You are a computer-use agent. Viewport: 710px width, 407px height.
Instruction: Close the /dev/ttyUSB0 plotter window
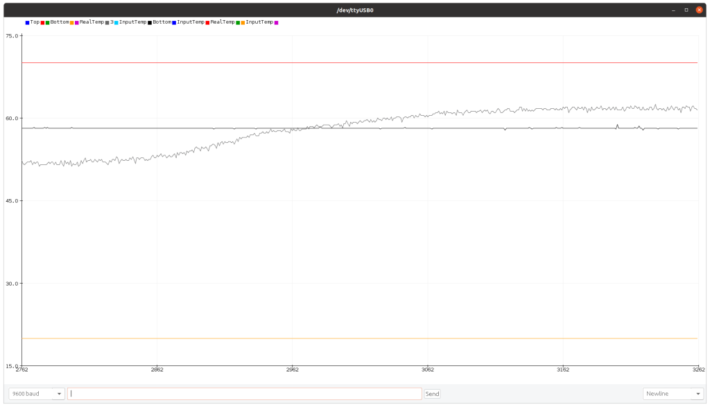click(699, 10)
